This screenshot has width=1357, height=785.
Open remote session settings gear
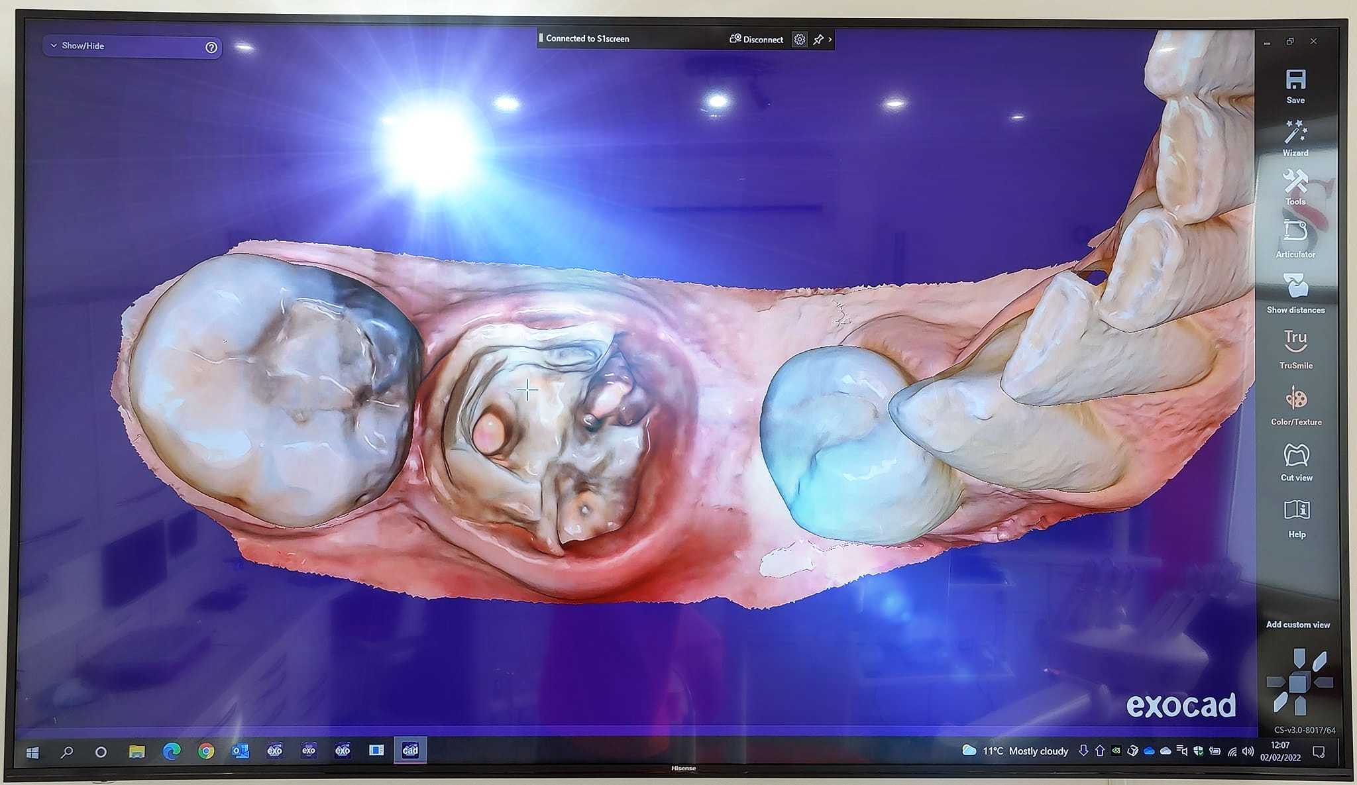click(x=800, y=39)
